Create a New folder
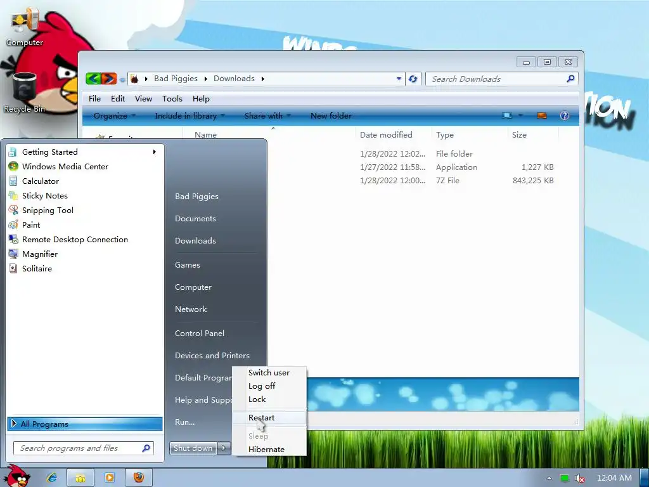This screenshot has height=487, width=649. pos(331,116)
